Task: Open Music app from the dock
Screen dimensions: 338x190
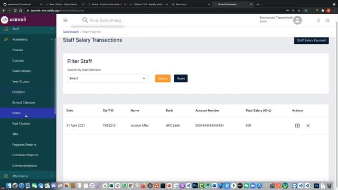Action: click(92, 186)
